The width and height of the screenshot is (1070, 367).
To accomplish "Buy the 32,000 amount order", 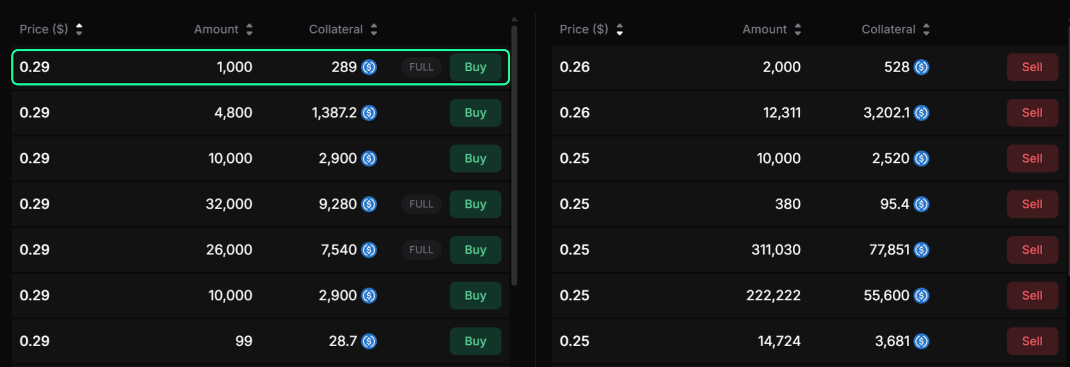I will coord(475,204).
